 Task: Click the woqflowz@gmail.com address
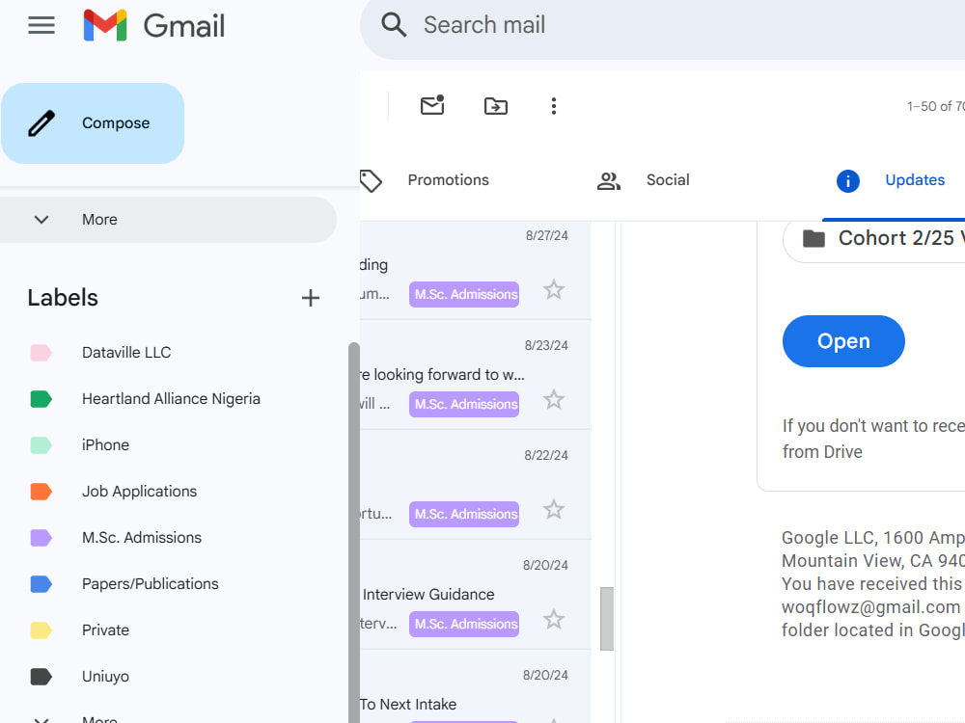click(870, 607)
